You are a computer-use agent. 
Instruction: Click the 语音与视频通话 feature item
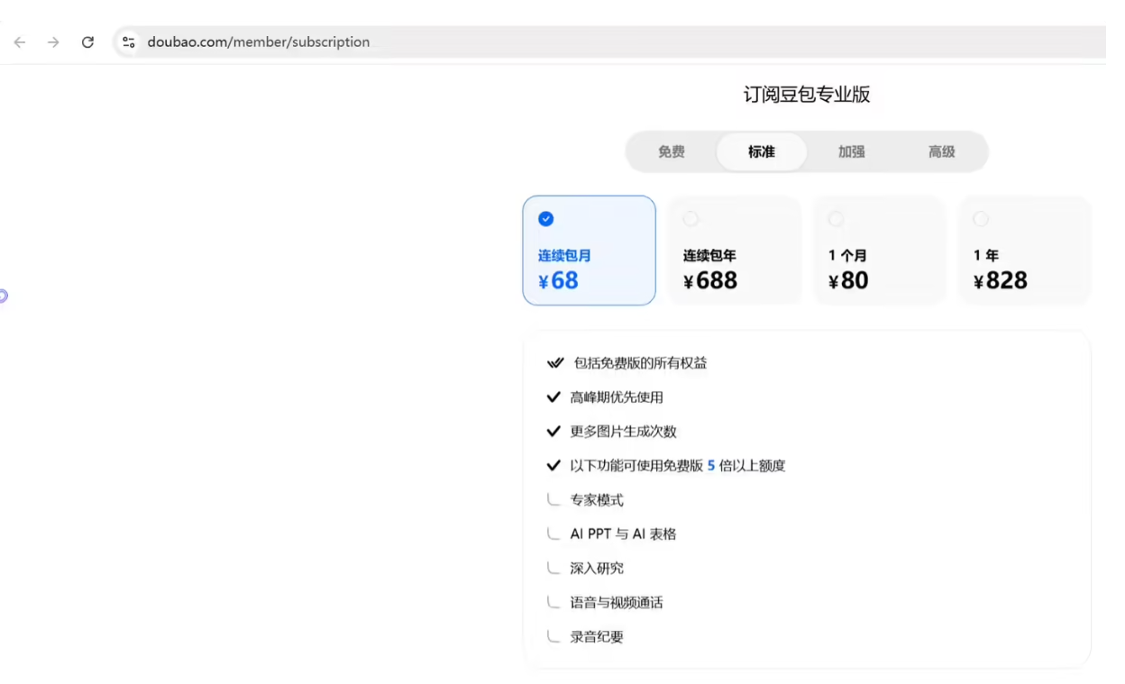[617, 603]
